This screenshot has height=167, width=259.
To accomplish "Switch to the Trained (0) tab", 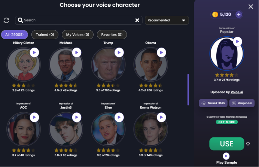I will tap(45, 35).
